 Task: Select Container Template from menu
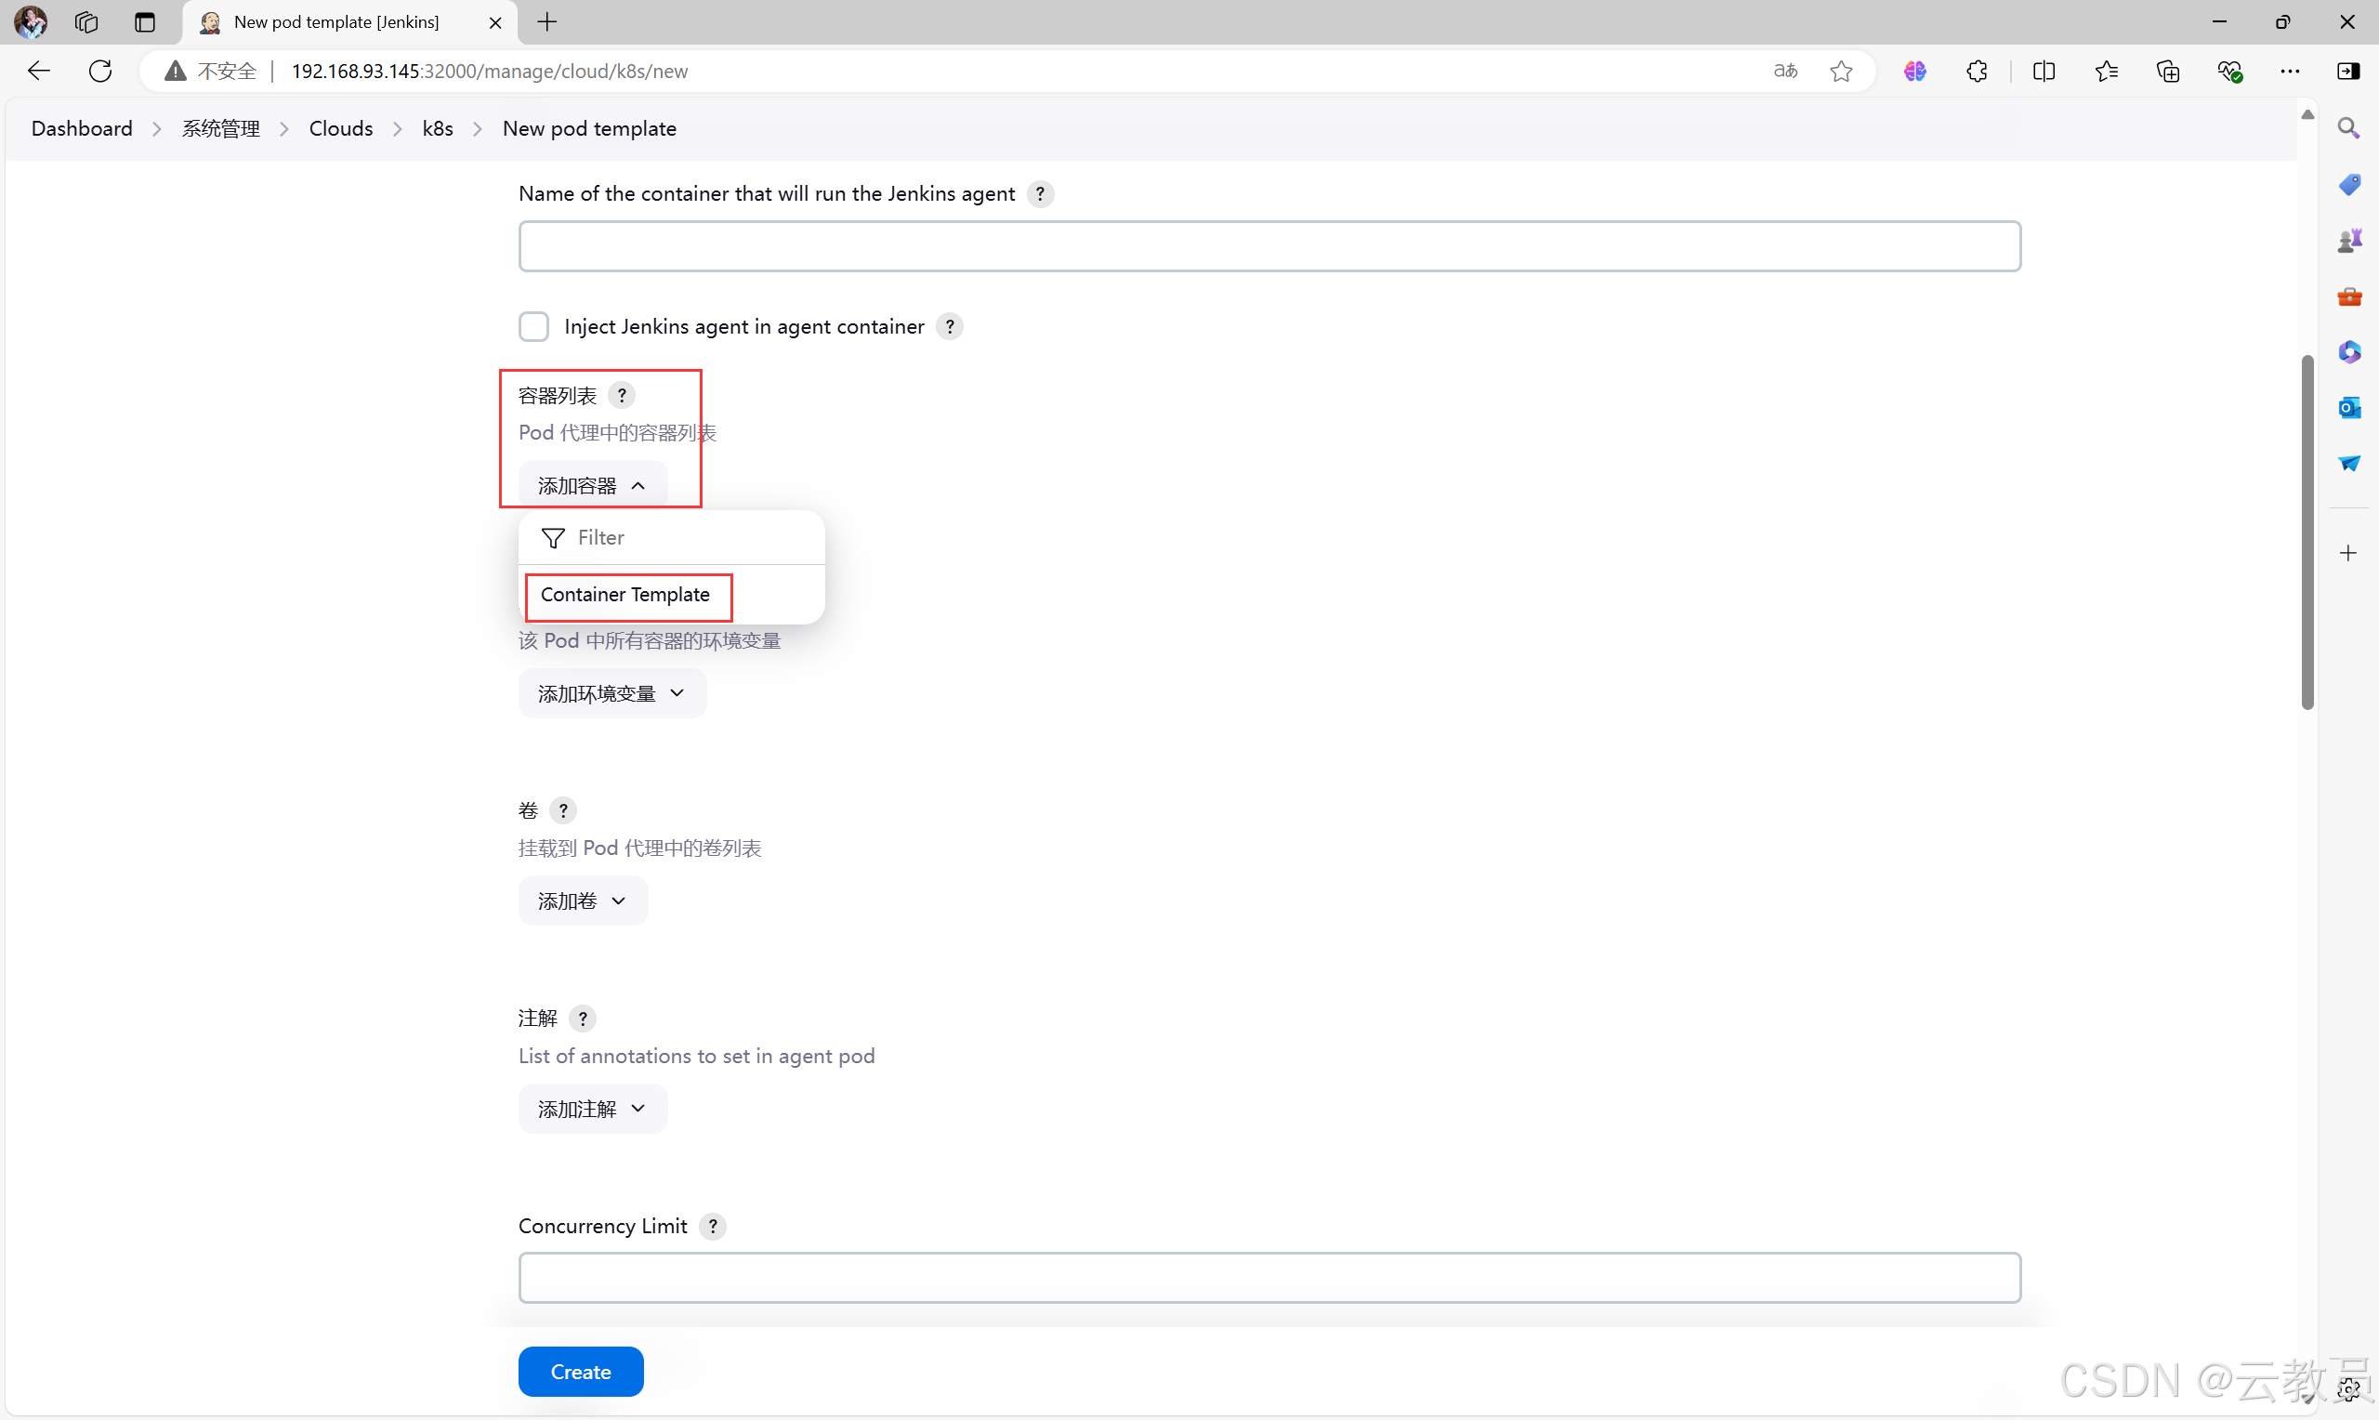pos(625,593)
